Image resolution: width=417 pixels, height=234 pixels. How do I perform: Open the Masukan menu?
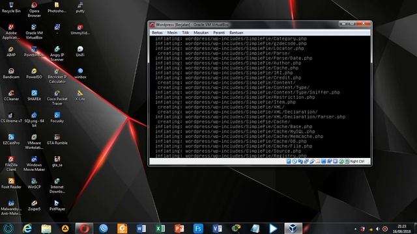click(x=201, y=32)
